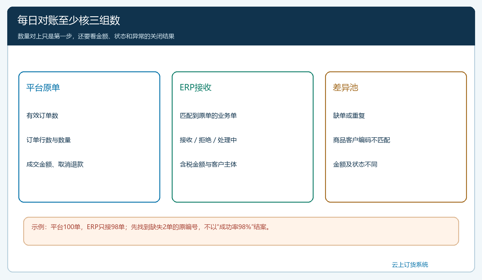Click the line 接收 / 拒绝 / 处理中
The image size is (482, 280).
pos(208,140)
